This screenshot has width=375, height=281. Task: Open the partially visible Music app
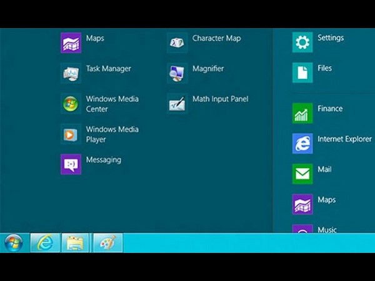[x=302, y=229]
